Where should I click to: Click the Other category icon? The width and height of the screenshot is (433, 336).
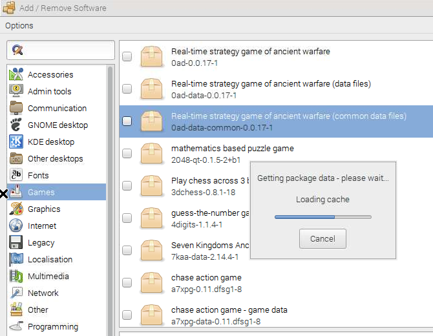pyautogui.click(x=16, y=310)
